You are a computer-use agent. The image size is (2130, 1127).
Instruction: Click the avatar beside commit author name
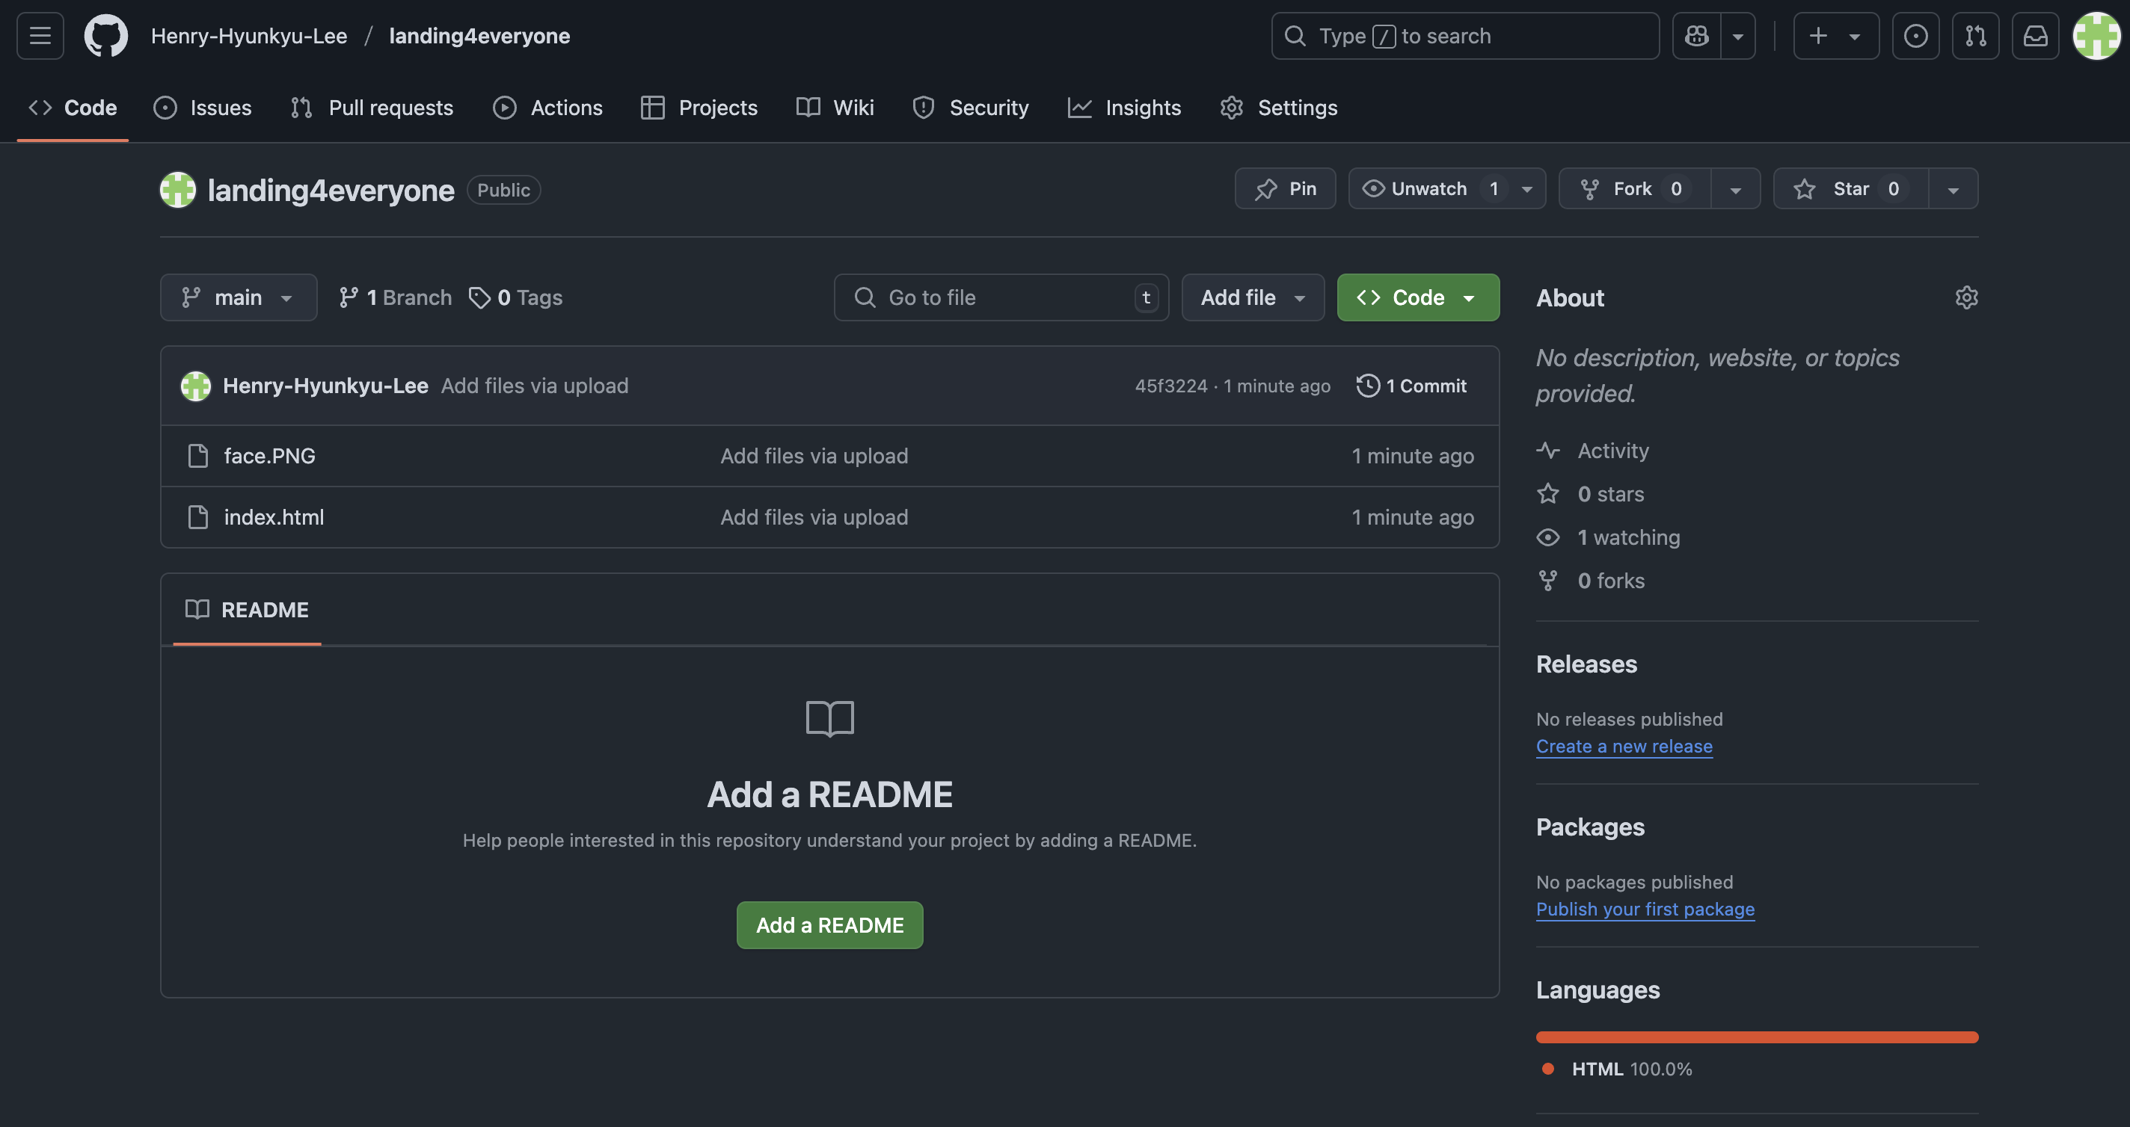pyautogui.click(x=196, y=386)
